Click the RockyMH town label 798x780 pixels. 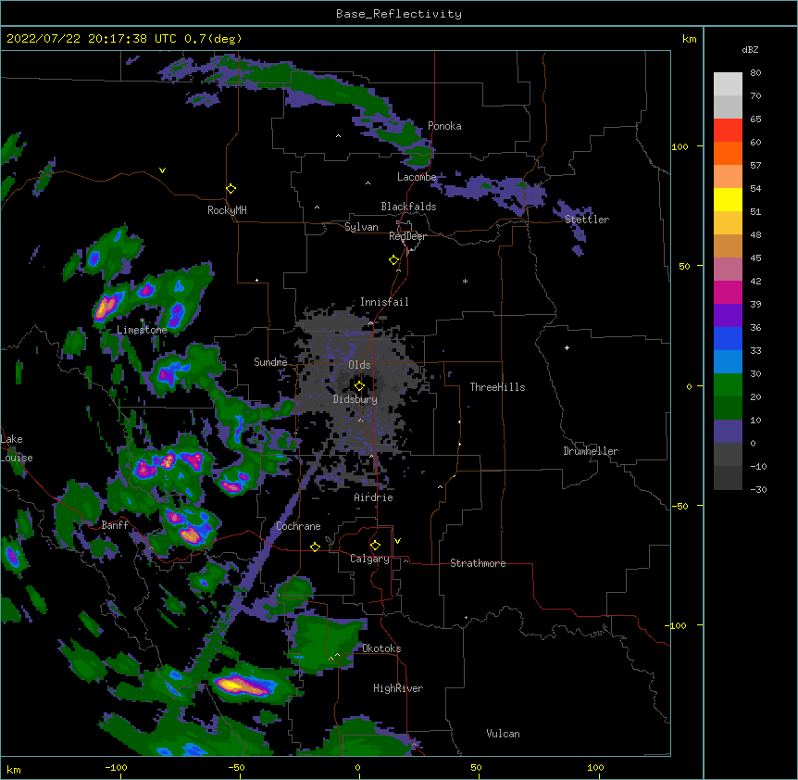(227, 210)
